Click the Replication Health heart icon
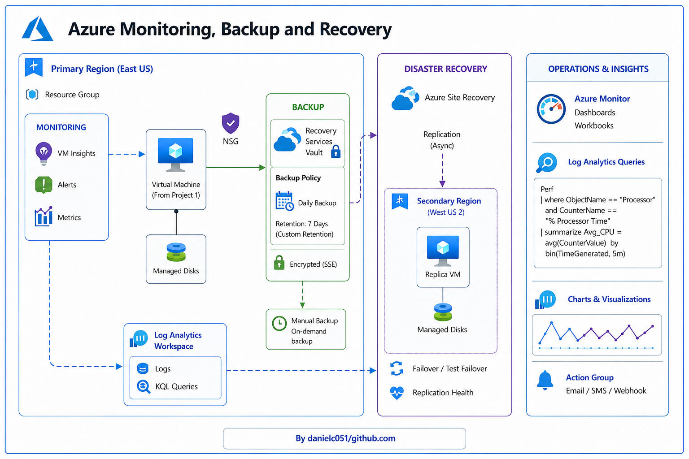 397,393
